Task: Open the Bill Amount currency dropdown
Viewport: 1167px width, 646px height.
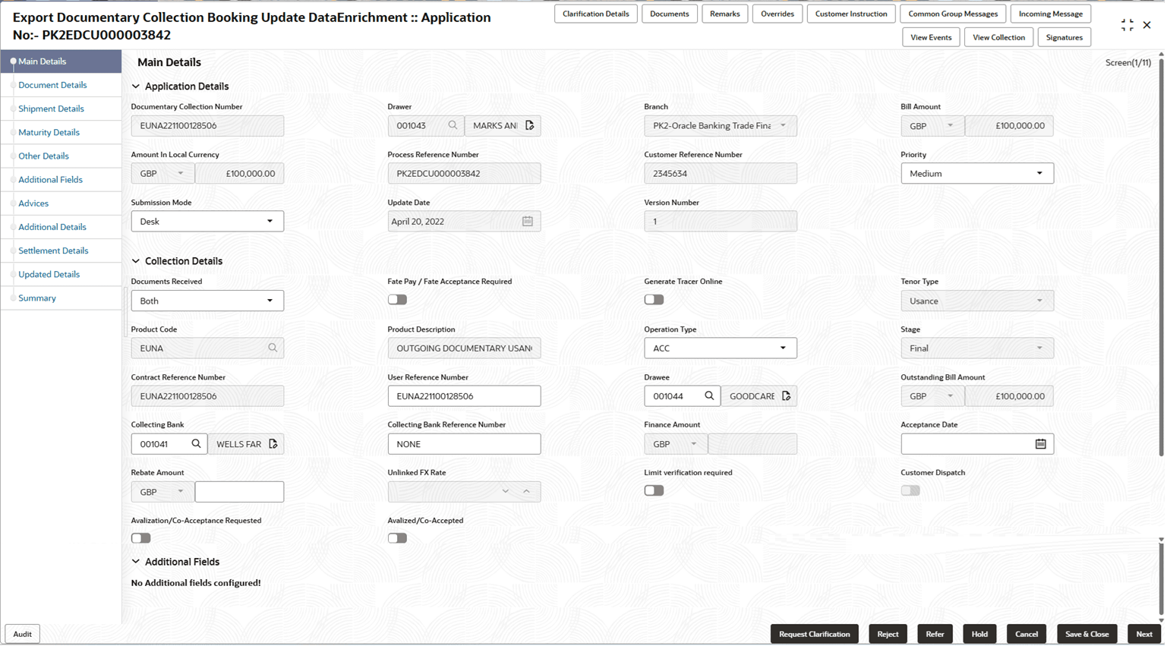Action: 932,125
